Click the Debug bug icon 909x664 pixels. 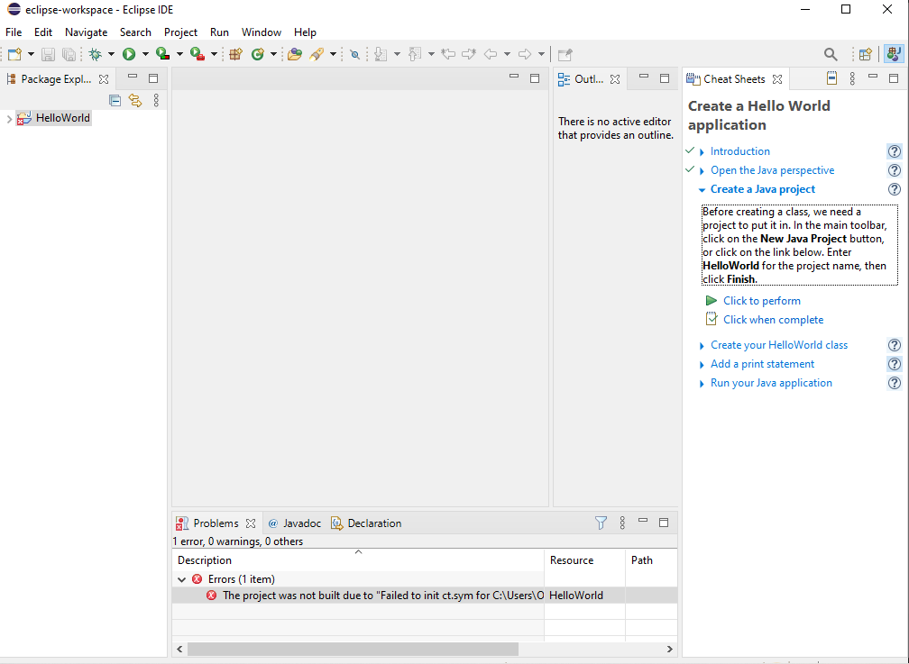pyautogui.click(x=95, y=54)
